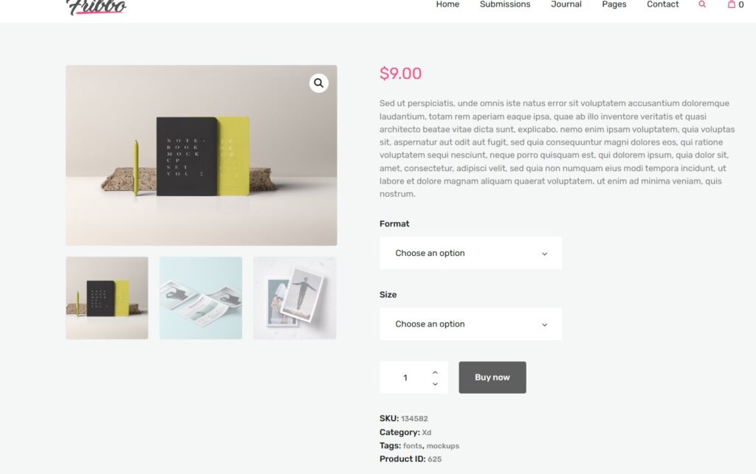Image resolution: width=756 pixels, height=474 pixels.
Task: Open the shopping bag cart icon
Action: point(732,4)
